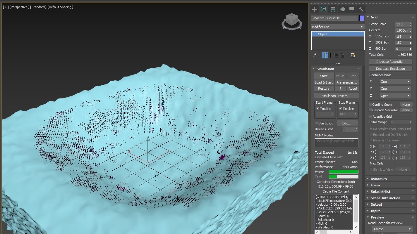This screenshot has width=417, height=234.
Task: Click the object color swatch
Action: click(x=362, y=18)
